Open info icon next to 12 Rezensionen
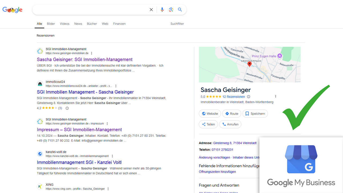The width and height of the screenshot is (343, 193). point(248,97)
